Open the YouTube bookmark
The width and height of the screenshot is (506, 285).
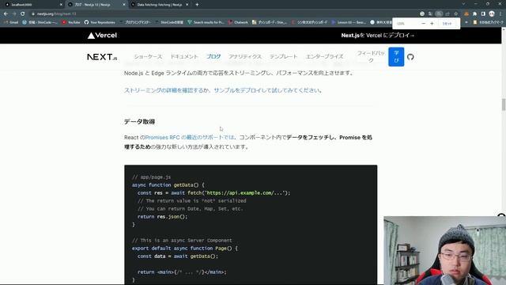[x=71, y=22]
